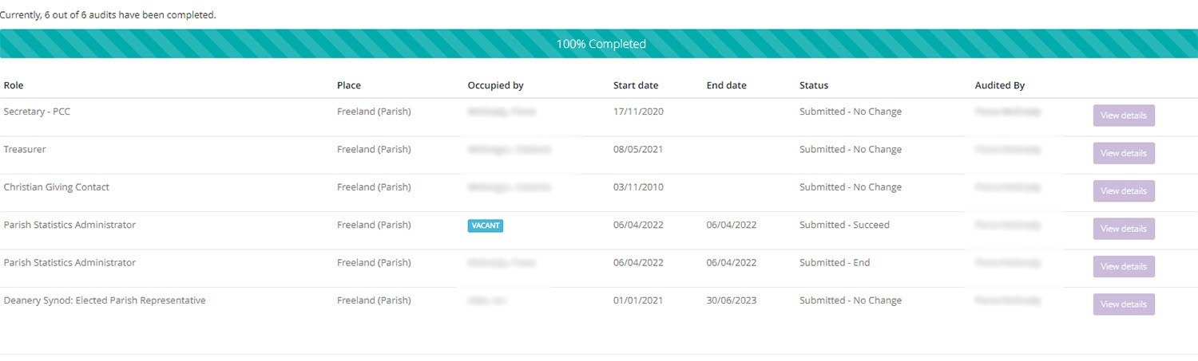
Task: Click the Role column header
Action: (x=14, y=85)
